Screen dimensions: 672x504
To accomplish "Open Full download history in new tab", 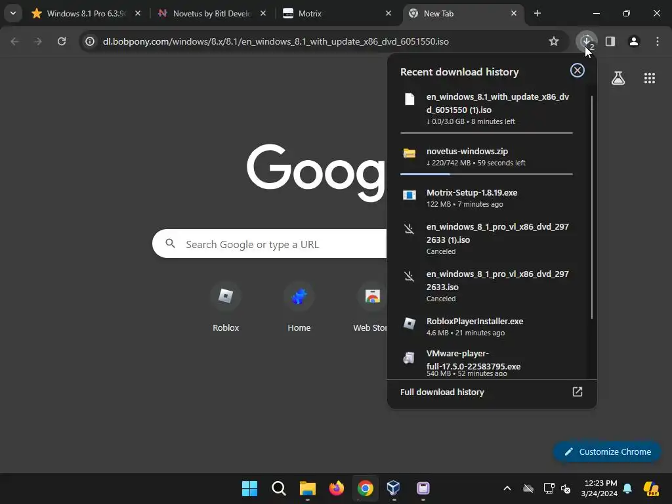I will pyautogui.click(x=577, y=392).
